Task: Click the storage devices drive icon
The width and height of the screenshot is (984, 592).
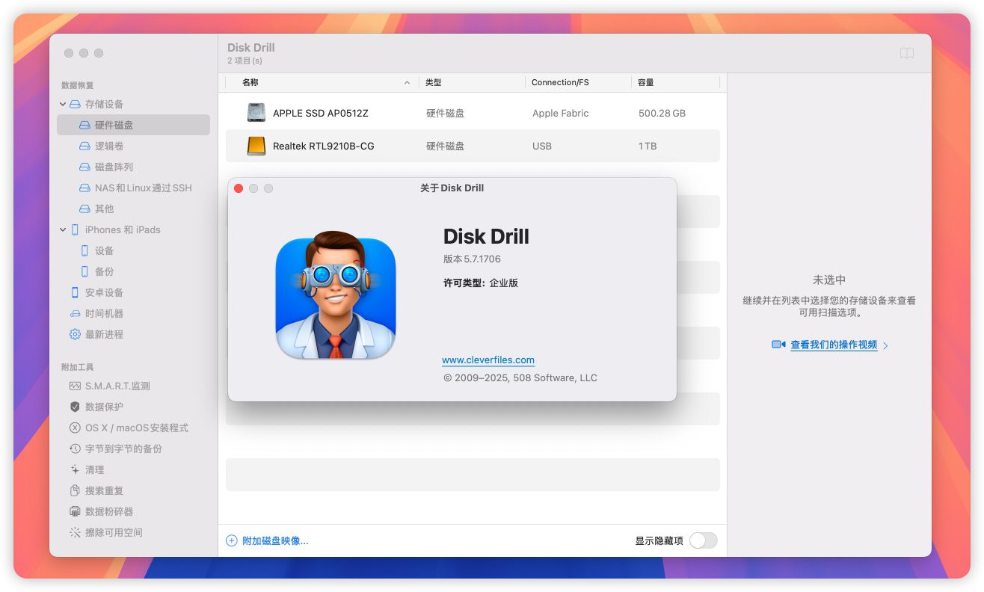Action: tap(75, 104)
